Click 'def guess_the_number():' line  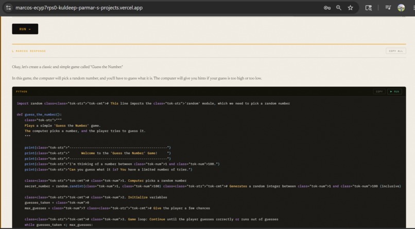39,115
